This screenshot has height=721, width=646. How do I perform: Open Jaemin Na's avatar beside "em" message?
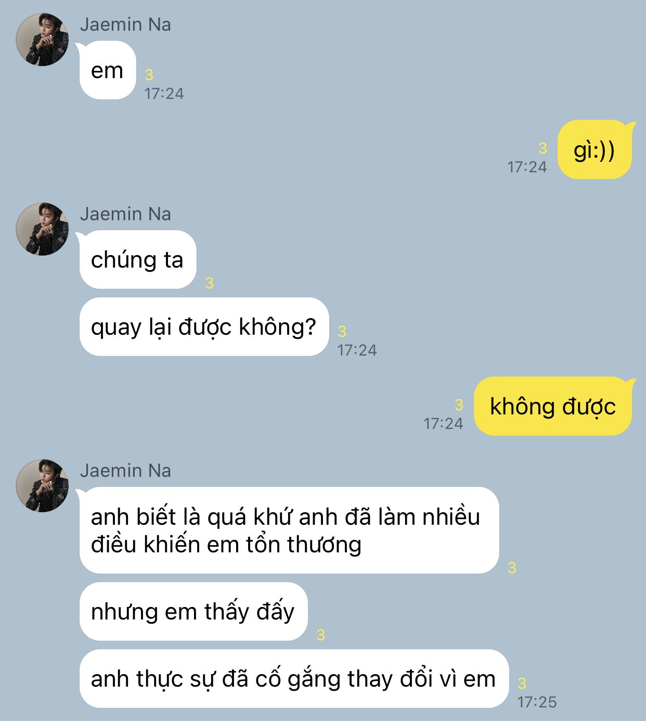(42, 40)
